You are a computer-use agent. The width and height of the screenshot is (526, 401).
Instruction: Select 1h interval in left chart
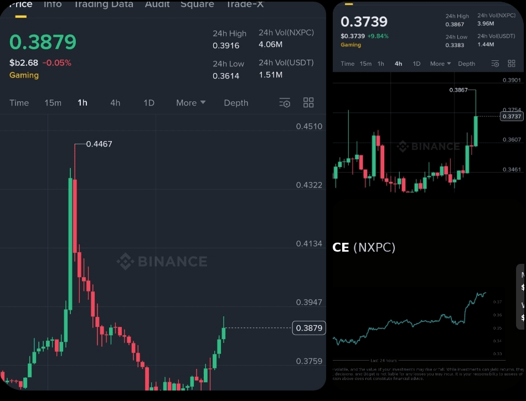pyautogui.click(x=82, y=103)
